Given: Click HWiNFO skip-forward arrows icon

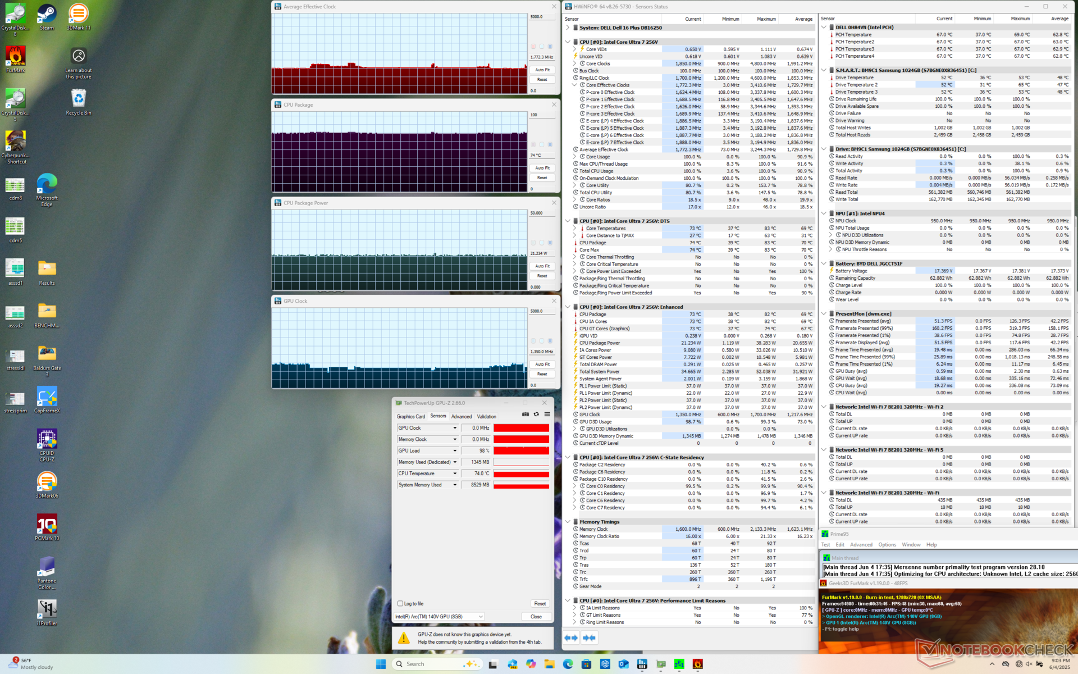Looking at the screenshot, I should tap(589, 637).
